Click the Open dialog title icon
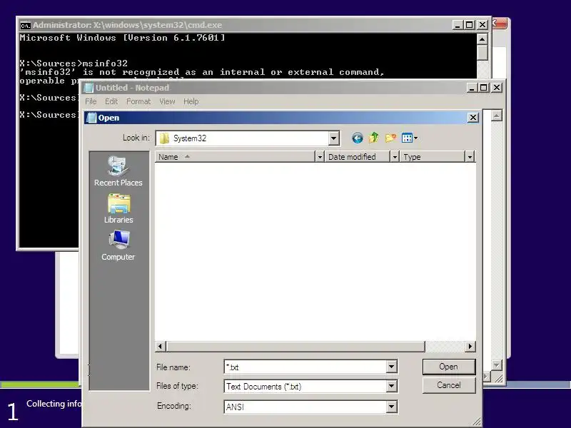This screenshot has height=428, width=571. pyautogui.click(x=92, y=118)
